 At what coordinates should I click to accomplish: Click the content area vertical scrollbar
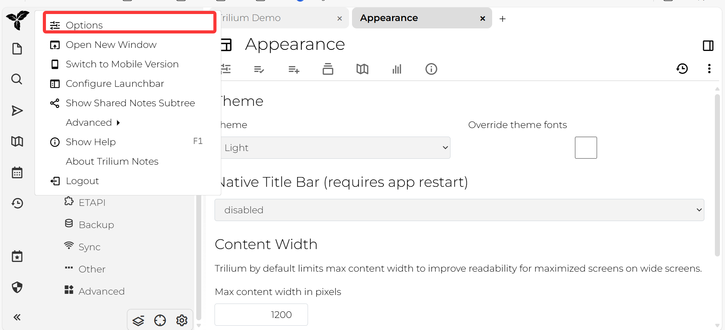click(x=717, y=175)
